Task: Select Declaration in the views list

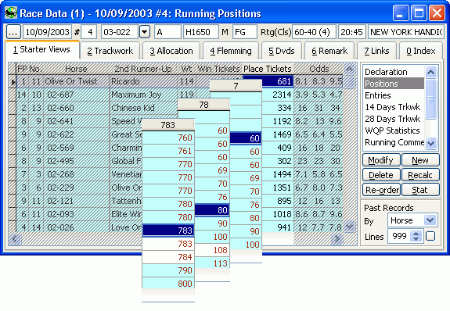Action: [394, 72]
